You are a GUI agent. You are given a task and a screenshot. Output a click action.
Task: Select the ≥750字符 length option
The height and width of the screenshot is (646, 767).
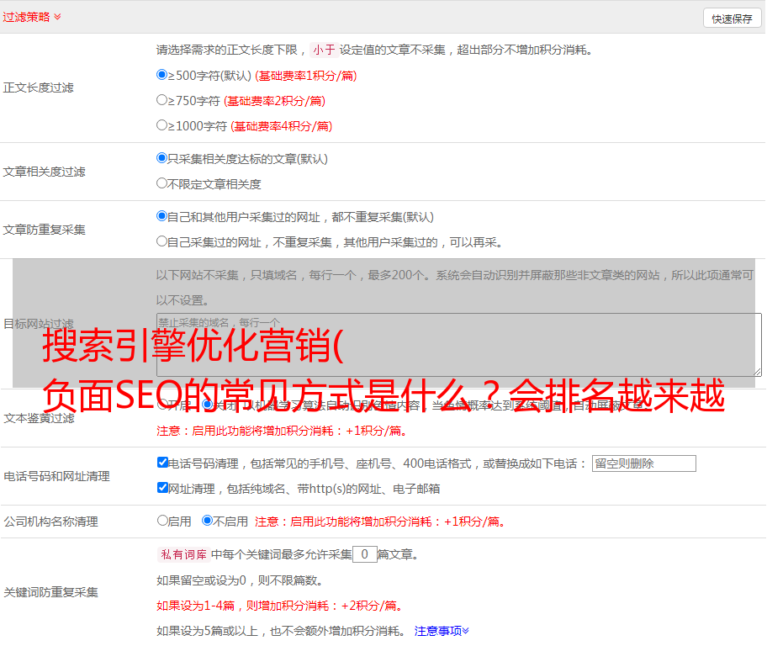coord(162,100)
